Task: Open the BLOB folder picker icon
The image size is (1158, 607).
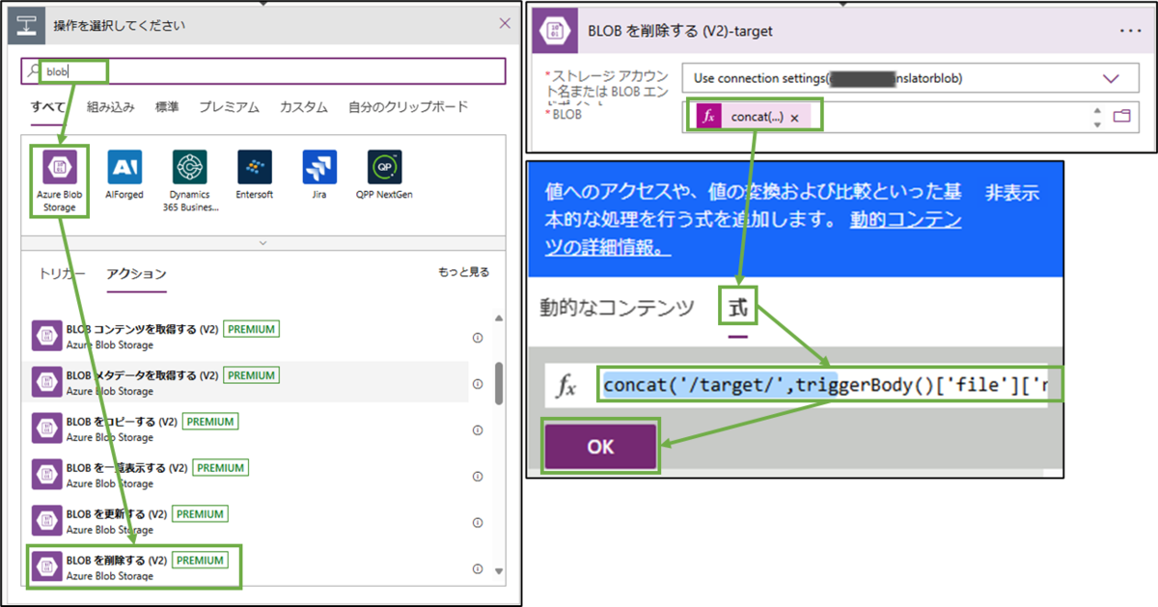Action: point(1120,117)
